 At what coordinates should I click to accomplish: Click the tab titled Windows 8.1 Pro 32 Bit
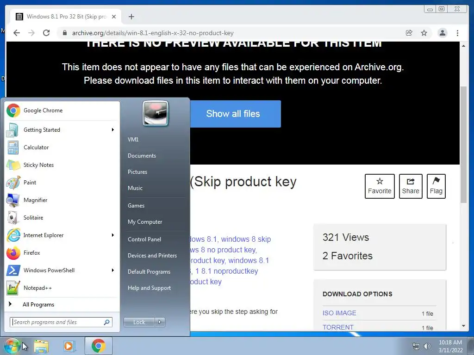(x=66, y=17)
